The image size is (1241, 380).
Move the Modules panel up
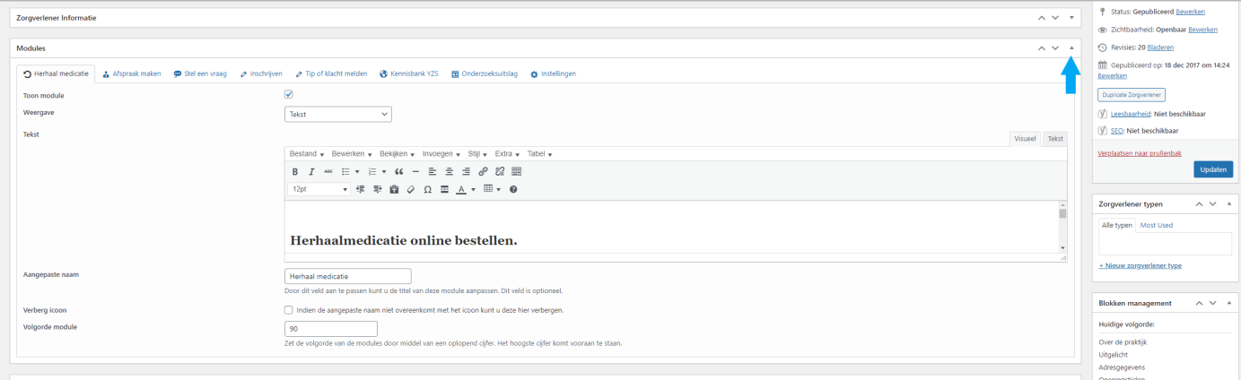(x=1041, y=47)
